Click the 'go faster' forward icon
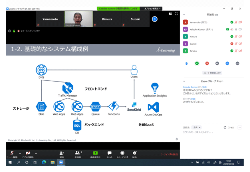The image size is (250, 172). pyautogui.click(x=227, y=63)
